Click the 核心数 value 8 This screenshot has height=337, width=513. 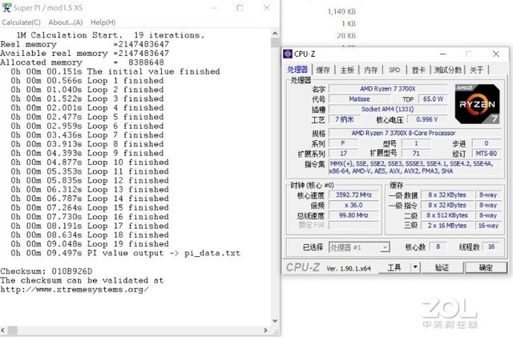click(x=438, y=247)
